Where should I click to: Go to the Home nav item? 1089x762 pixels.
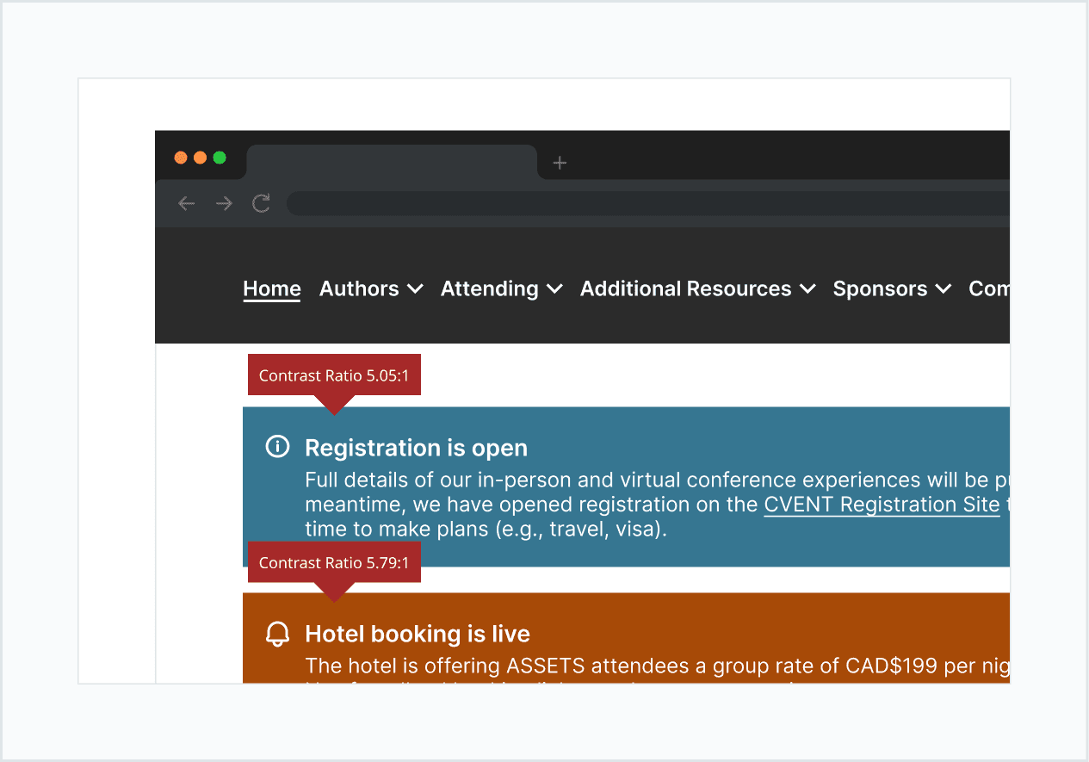click(x=272, y=288)
